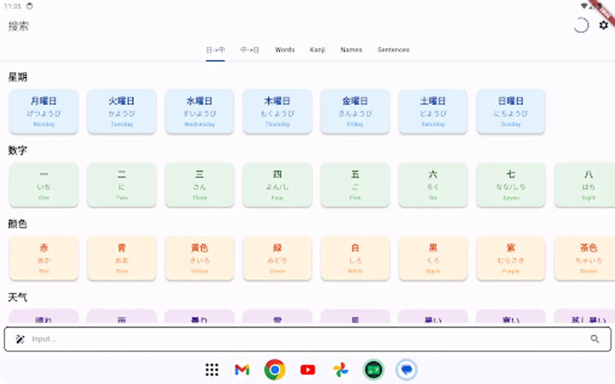Select the Monday 月曜日 card
The image size is (615, 384).
point(44,111)
